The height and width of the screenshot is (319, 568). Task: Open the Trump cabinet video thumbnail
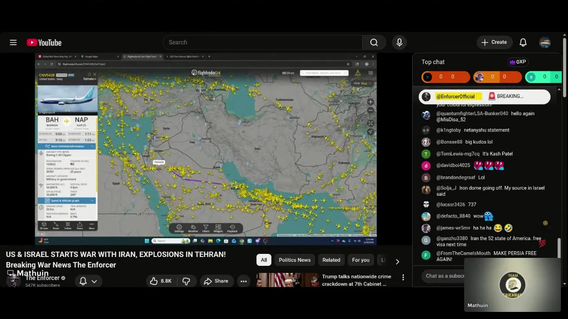tap(288, 280)
